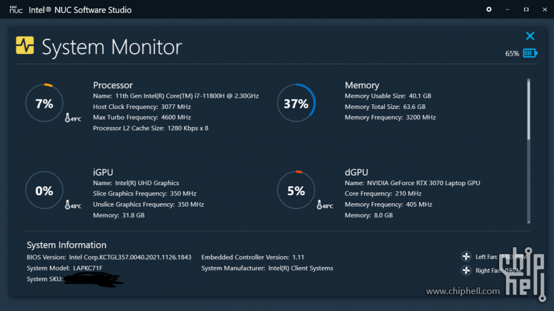
Task: Click dGPU Memory Frequency 405 MHz
Action: [x=388, y=204]
